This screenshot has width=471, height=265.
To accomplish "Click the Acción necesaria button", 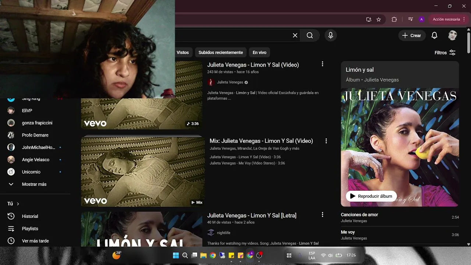I will coord(446,20).
